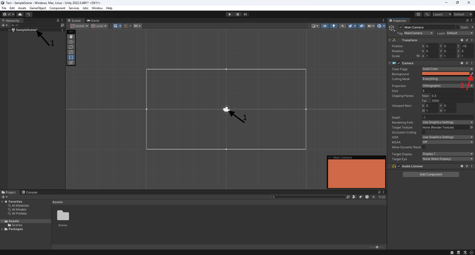Select the Scale tool in Scene overlay
Image resolution: width=475 pixels, height=255 pixels.
[x=71, y=52]
